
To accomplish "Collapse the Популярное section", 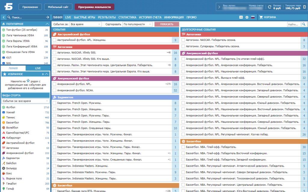I will click(47, 24).
